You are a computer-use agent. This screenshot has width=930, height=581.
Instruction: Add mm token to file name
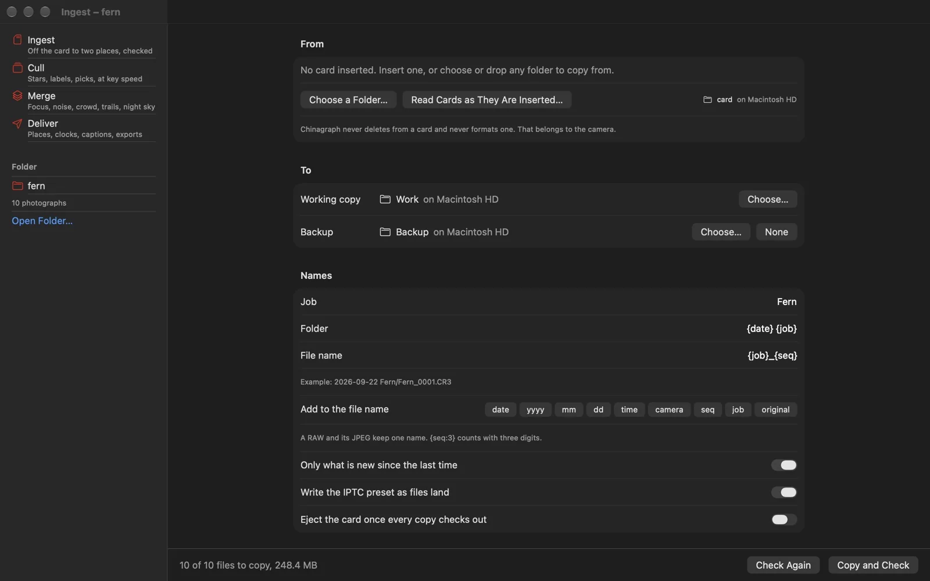tap(568, 410)
